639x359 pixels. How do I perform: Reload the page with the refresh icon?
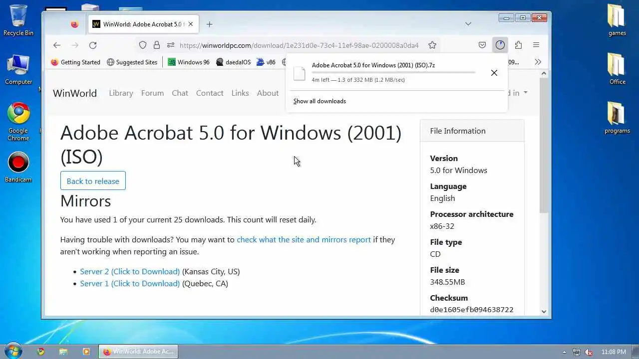tap(93, 45)
